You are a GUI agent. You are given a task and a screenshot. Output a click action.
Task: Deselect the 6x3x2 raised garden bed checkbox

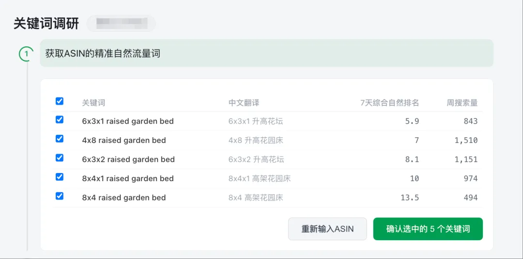point(60,158)
